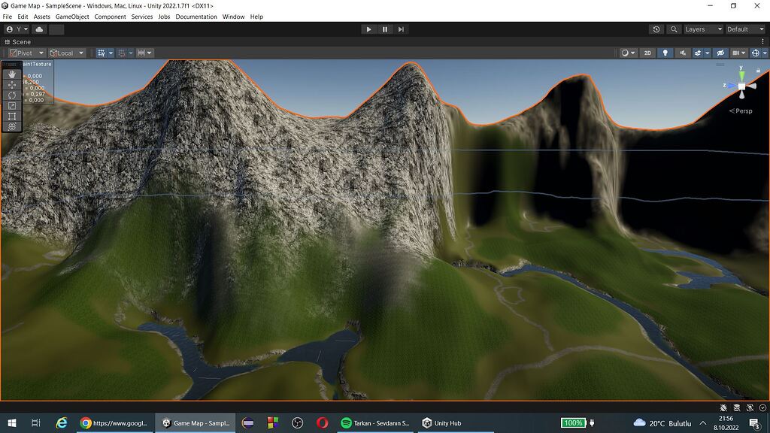Switch scene view to 2D mode
The image size is (770, 433).
(647, 53)
